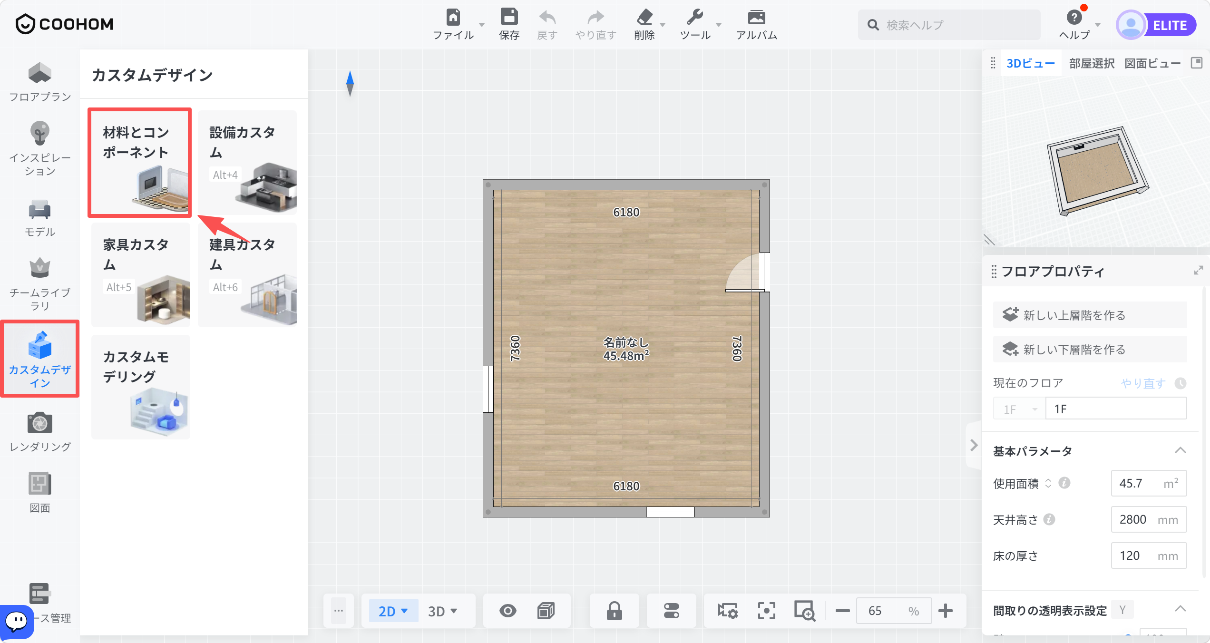This screenshot has height=643, width=1210.
Task: Expand the フロアプロパティ panel to full size
Action: (1198, 271)
